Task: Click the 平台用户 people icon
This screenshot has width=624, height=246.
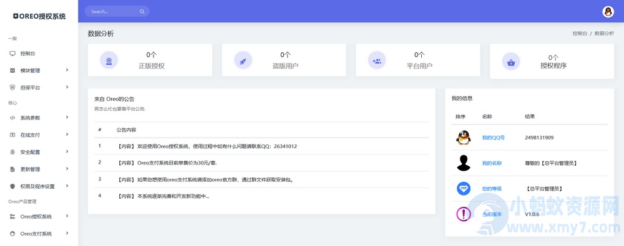Action: 376,60
